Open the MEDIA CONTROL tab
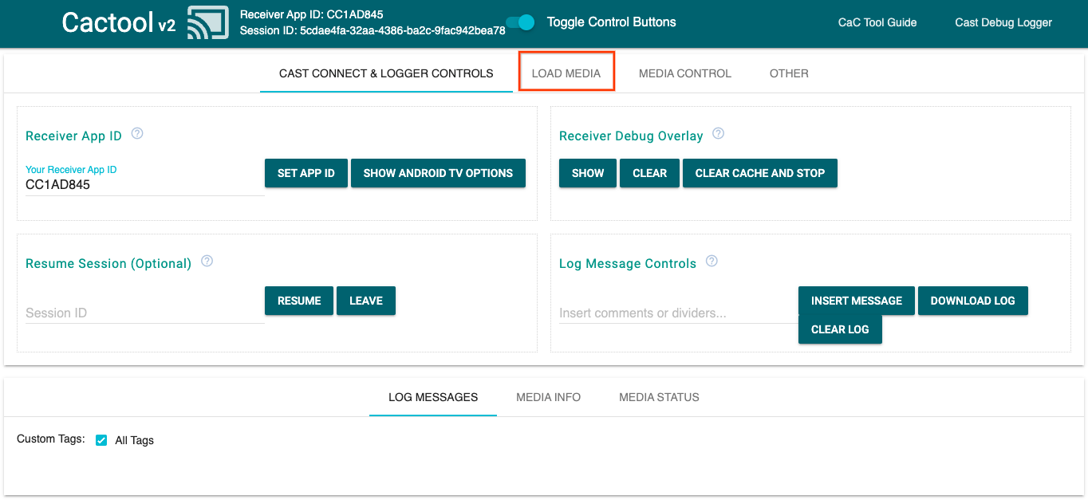This screenshot has width=1088, height=500. [x=684, y=73]
